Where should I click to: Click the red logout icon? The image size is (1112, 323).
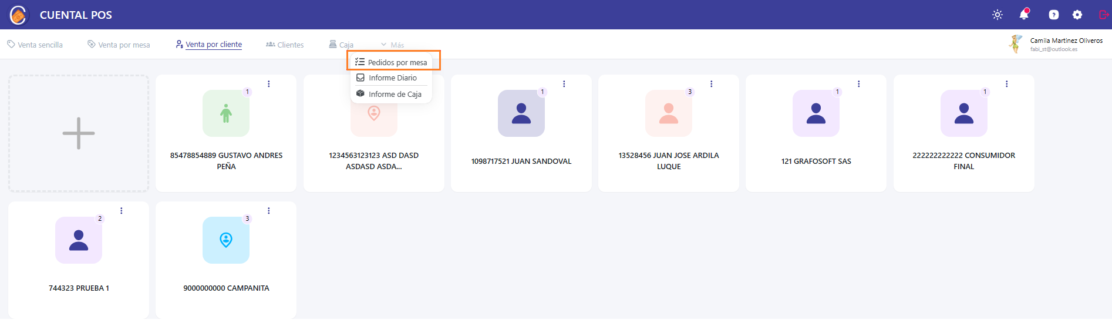pyautogui.click(x=1103, y=15)
